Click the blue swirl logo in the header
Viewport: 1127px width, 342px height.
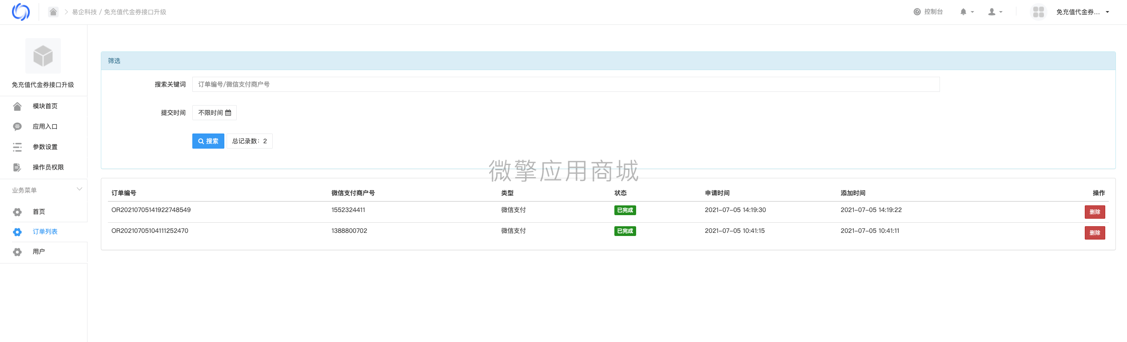click(x=20, y=12)
